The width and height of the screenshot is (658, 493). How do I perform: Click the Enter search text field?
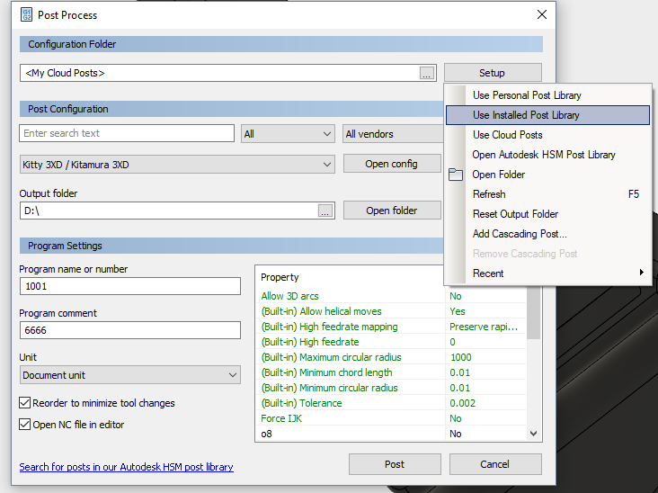(127, 133)
